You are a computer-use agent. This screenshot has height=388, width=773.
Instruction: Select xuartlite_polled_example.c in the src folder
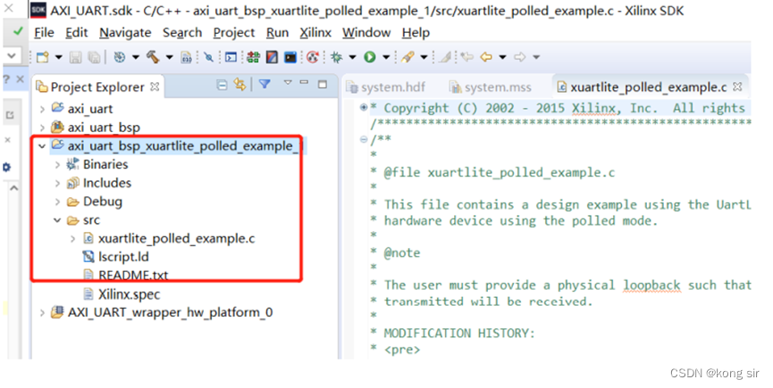(169, 238)
